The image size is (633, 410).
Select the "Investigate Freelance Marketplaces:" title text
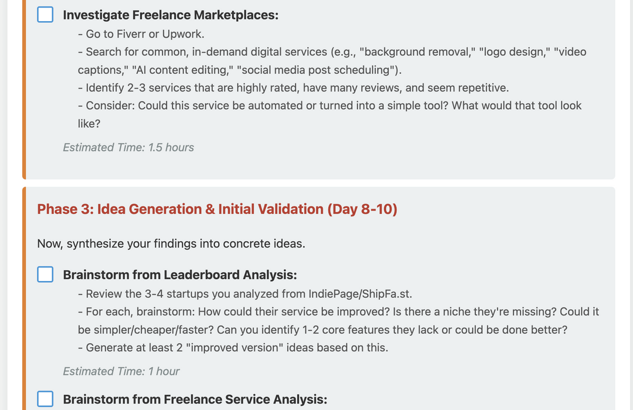(171, 15)
